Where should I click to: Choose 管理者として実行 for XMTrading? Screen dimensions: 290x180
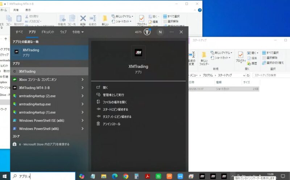113,95
